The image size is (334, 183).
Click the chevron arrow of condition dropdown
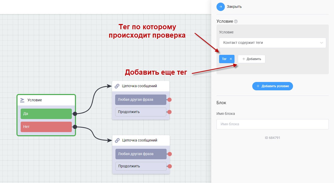(x=321, y=43)
